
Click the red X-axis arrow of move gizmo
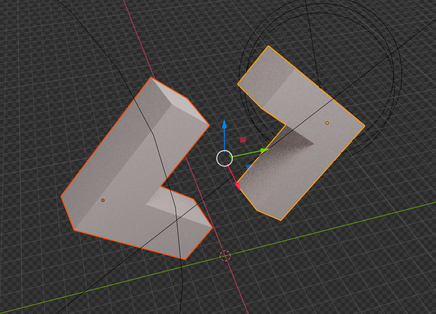coord(238,186)
